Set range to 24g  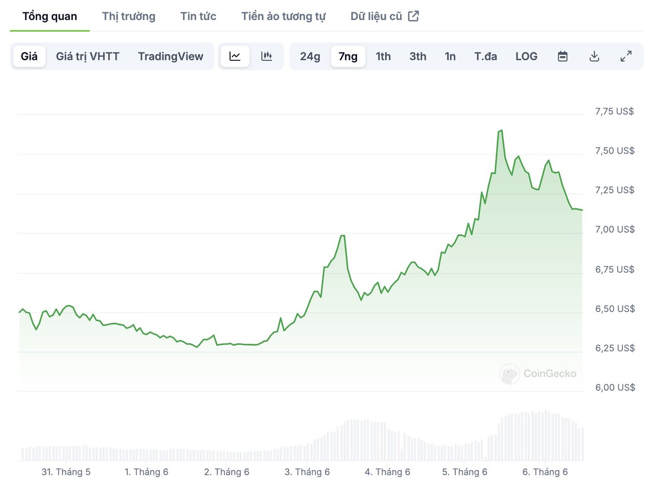310,56
